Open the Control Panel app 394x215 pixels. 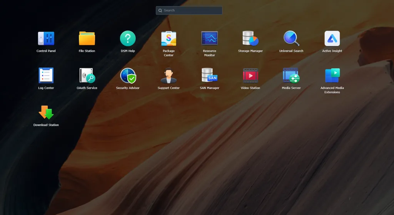coord(46,39)
